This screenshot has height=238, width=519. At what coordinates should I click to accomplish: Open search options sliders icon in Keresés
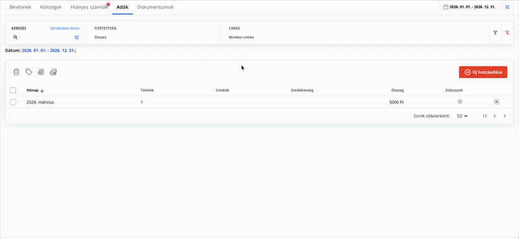click(x=77, y=38)
